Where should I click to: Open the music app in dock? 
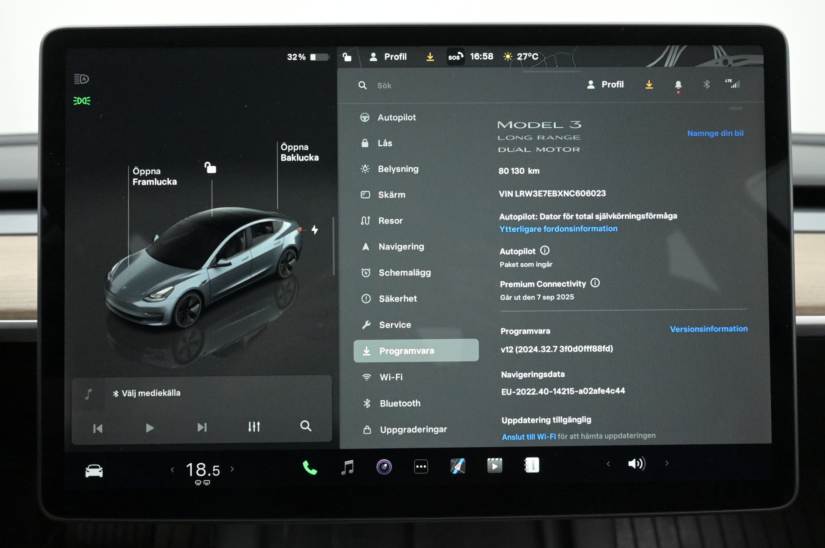point(347,467)
